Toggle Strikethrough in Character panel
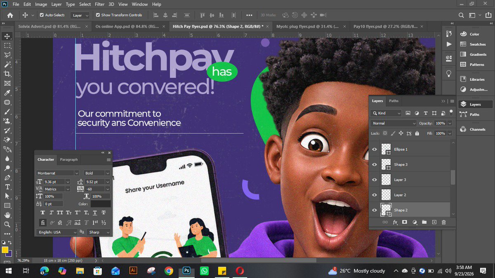 click(104, 213)
